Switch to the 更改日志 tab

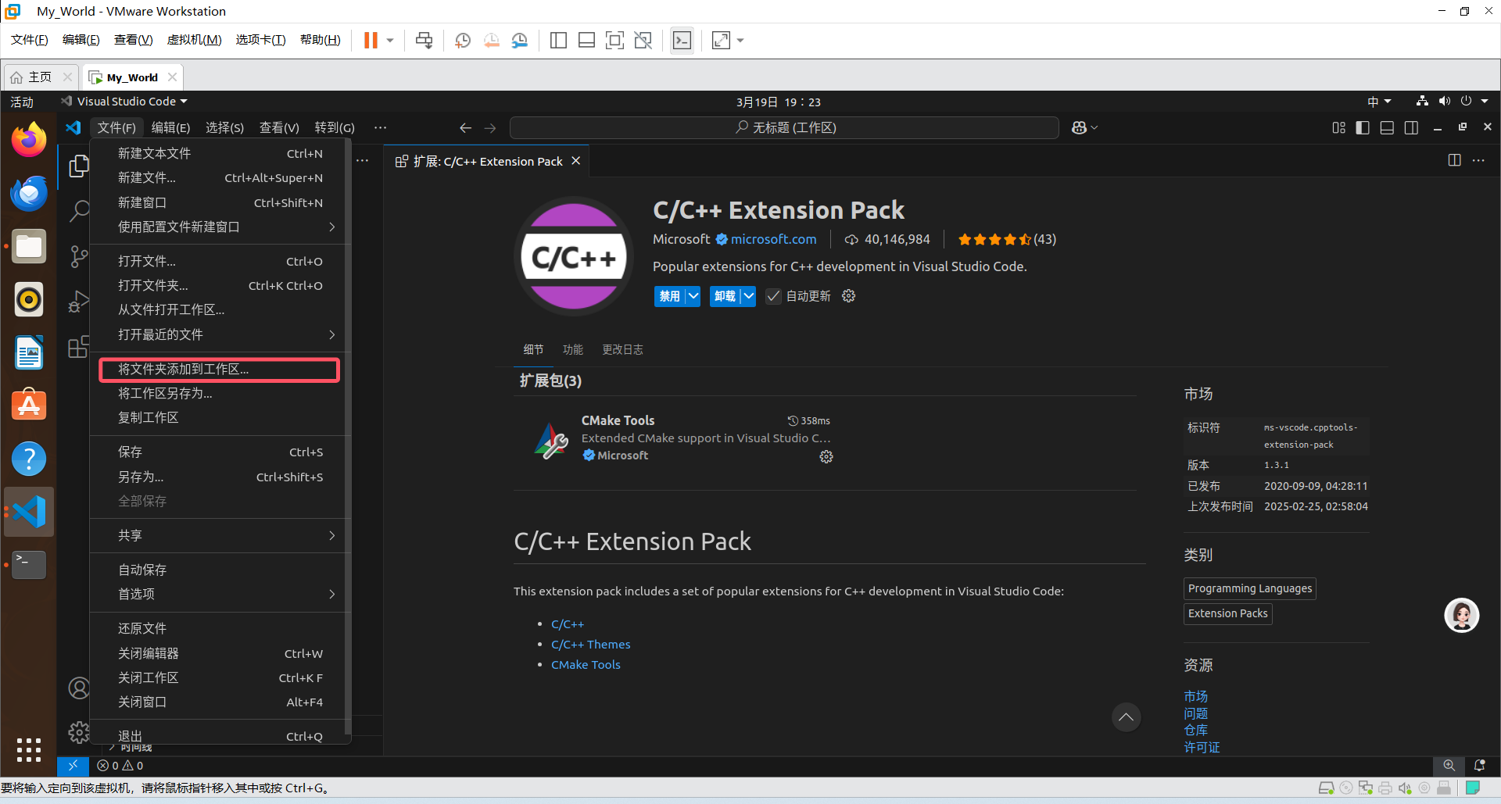point(622,349)
